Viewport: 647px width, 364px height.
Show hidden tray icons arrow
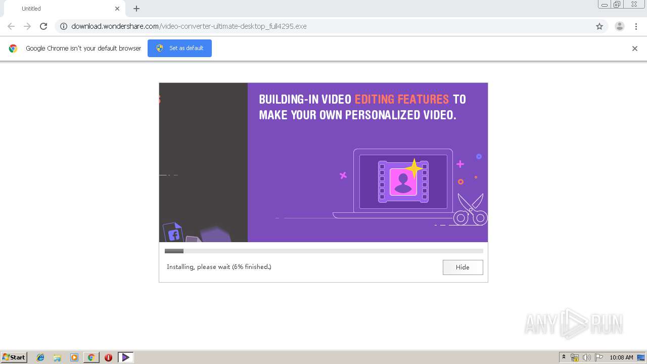click(564, 357)
